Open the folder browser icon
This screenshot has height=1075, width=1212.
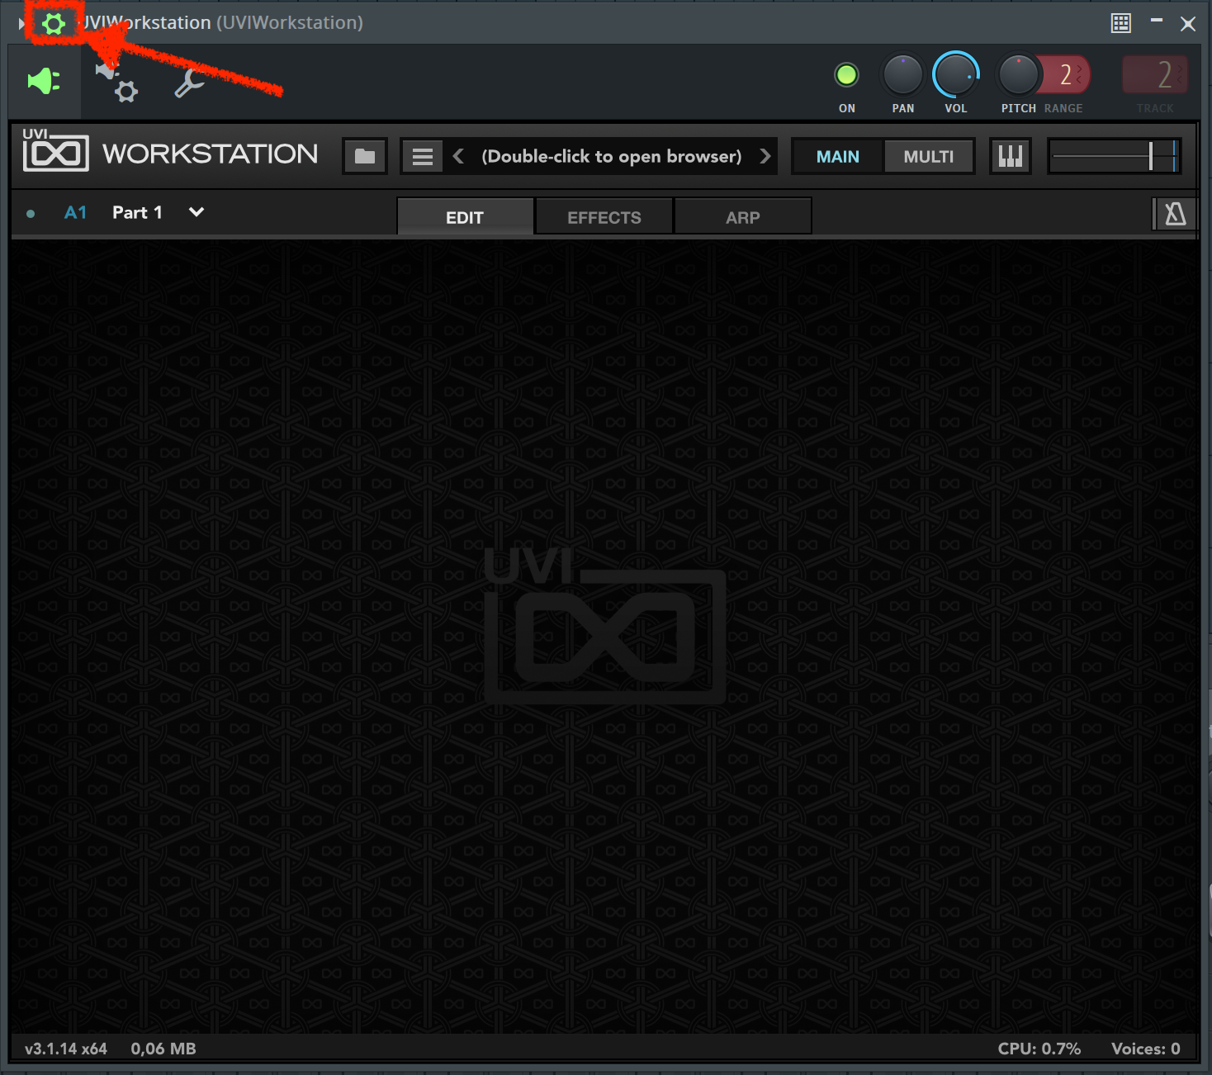tap(364, 155)
